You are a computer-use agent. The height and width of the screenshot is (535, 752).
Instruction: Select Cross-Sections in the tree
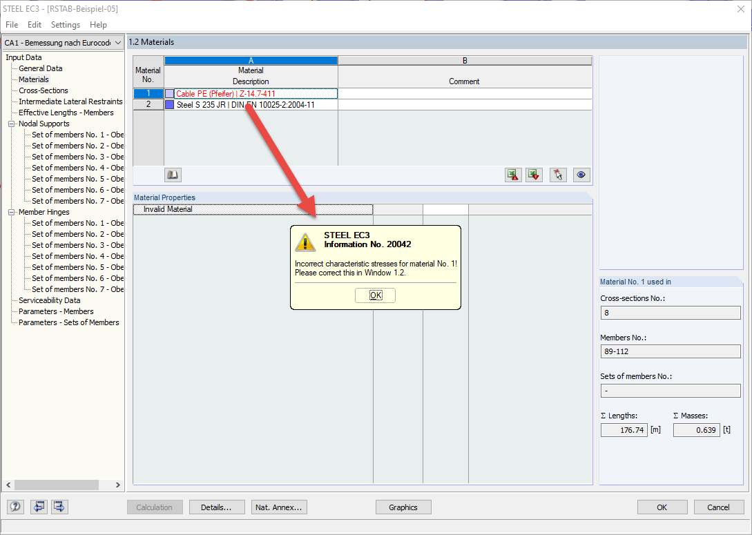[44, 90]
